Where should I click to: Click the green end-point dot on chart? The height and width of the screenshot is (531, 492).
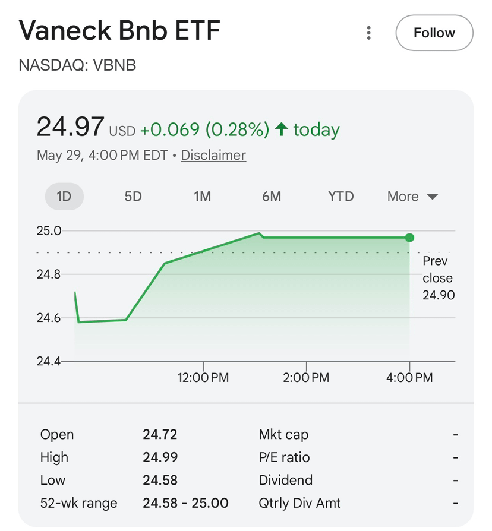click(x=409, y=238)
